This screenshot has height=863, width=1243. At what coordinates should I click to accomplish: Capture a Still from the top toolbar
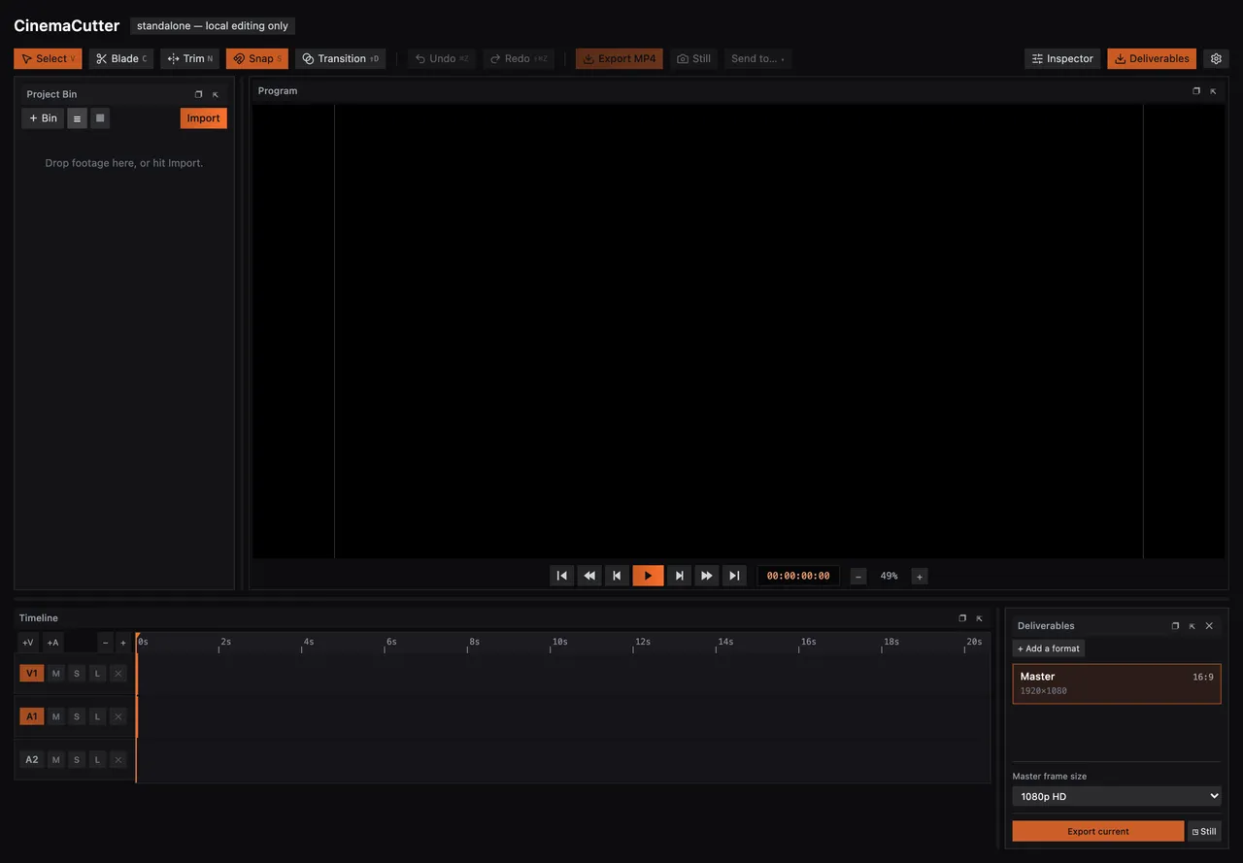pyautogui.click(x=693, y=58)
